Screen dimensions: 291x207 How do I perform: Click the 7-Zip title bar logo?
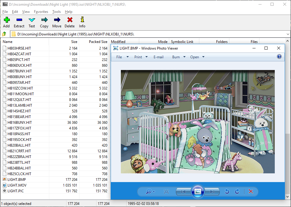(x=5, y=4)
